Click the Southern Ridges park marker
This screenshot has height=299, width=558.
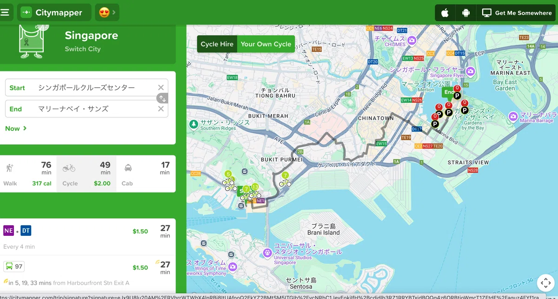tap(193, 124)
